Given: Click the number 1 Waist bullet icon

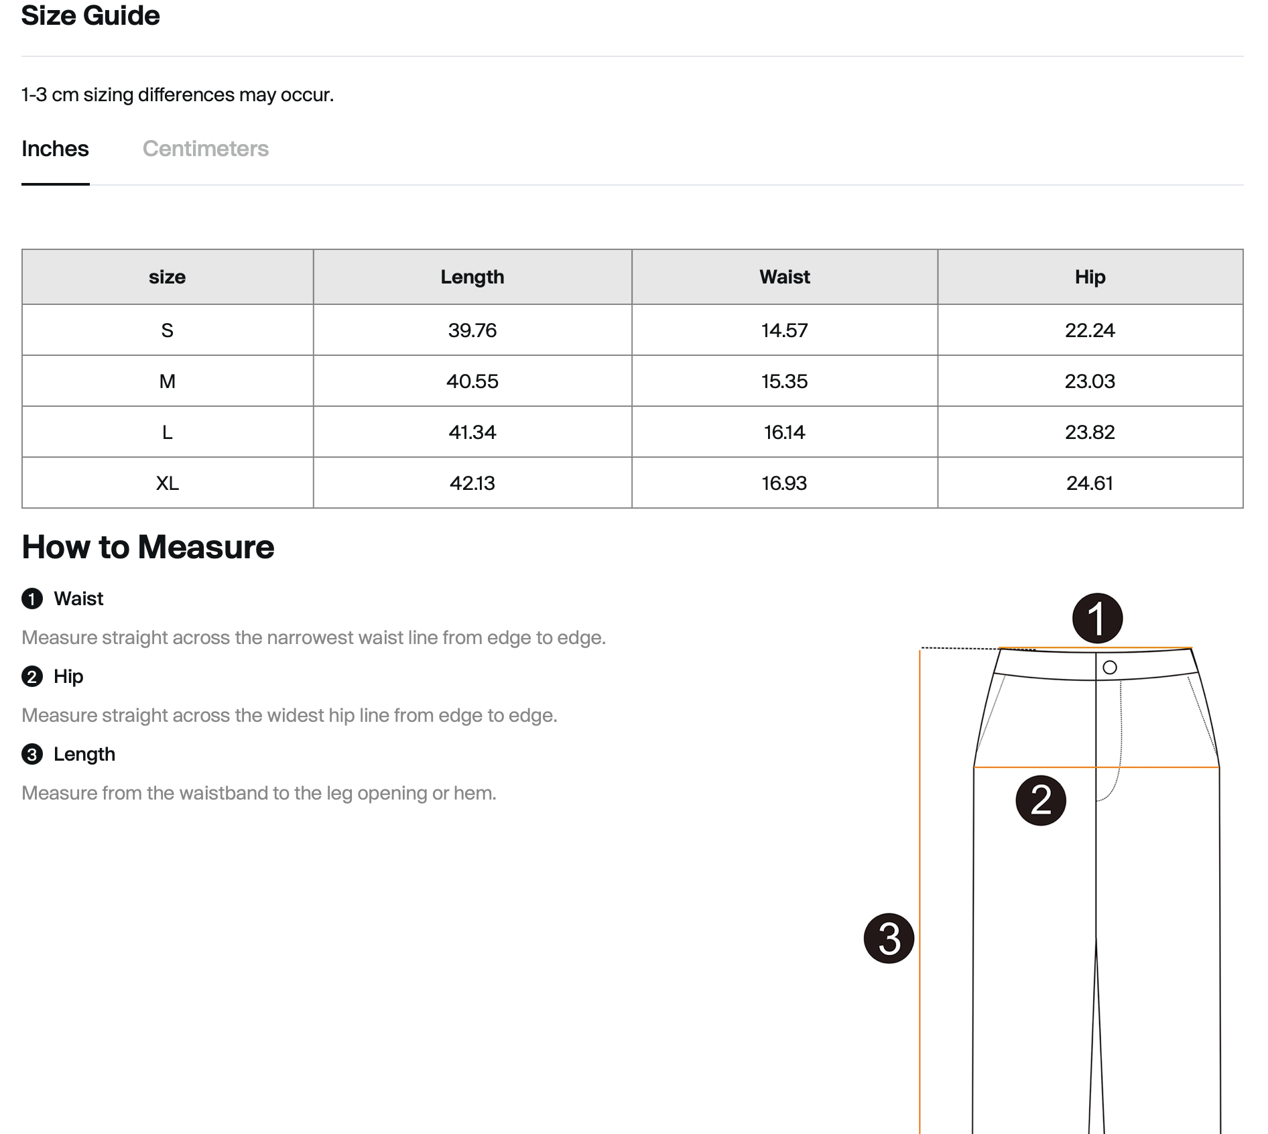Looking at the screenshot, I should [32, 598].
